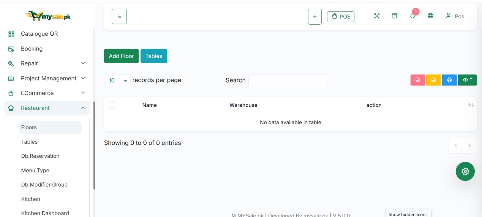
Task: Click the Search input field
Action: click(x=288, y=80)
